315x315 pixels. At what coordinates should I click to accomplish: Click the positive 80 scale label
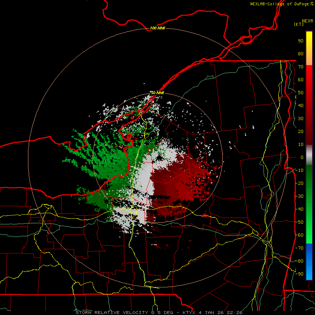click(301, 54)
